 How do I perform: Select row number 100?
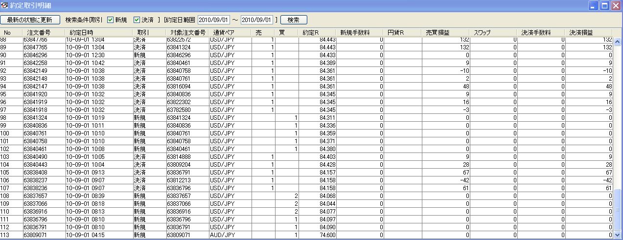pos(5,133)
